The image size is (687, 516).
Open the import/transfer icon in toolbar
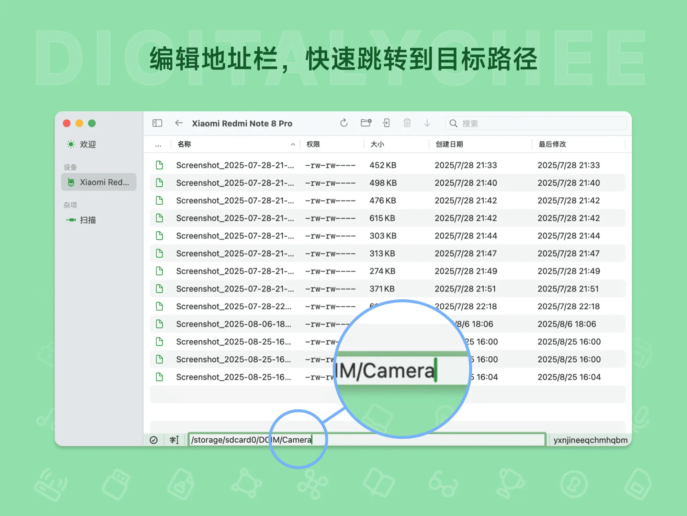386,123
